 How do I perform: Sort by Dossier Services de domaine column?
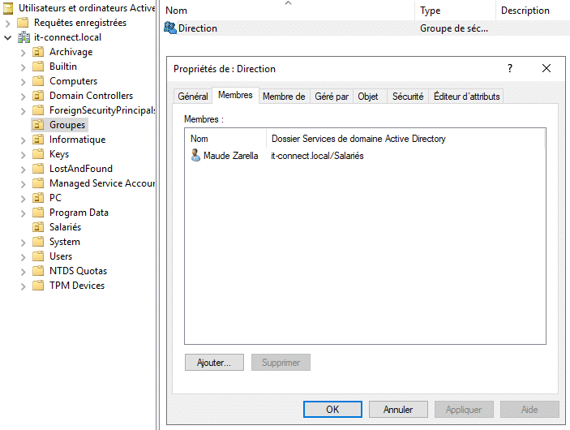[x=405, y=139]
